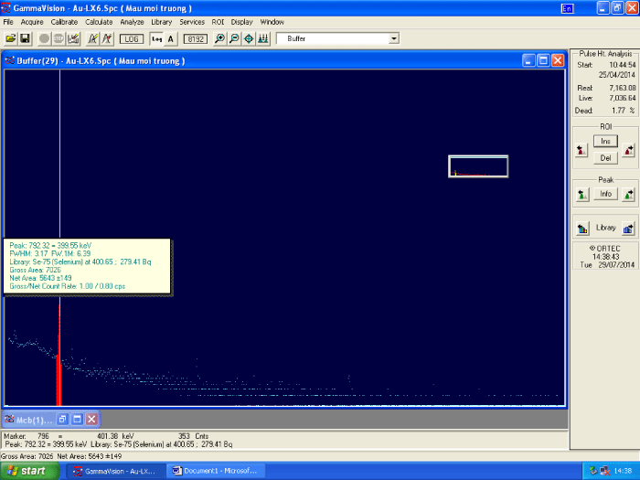
Task: Jump to previous peak with green left-arrow icon
Action: (582, 194)
